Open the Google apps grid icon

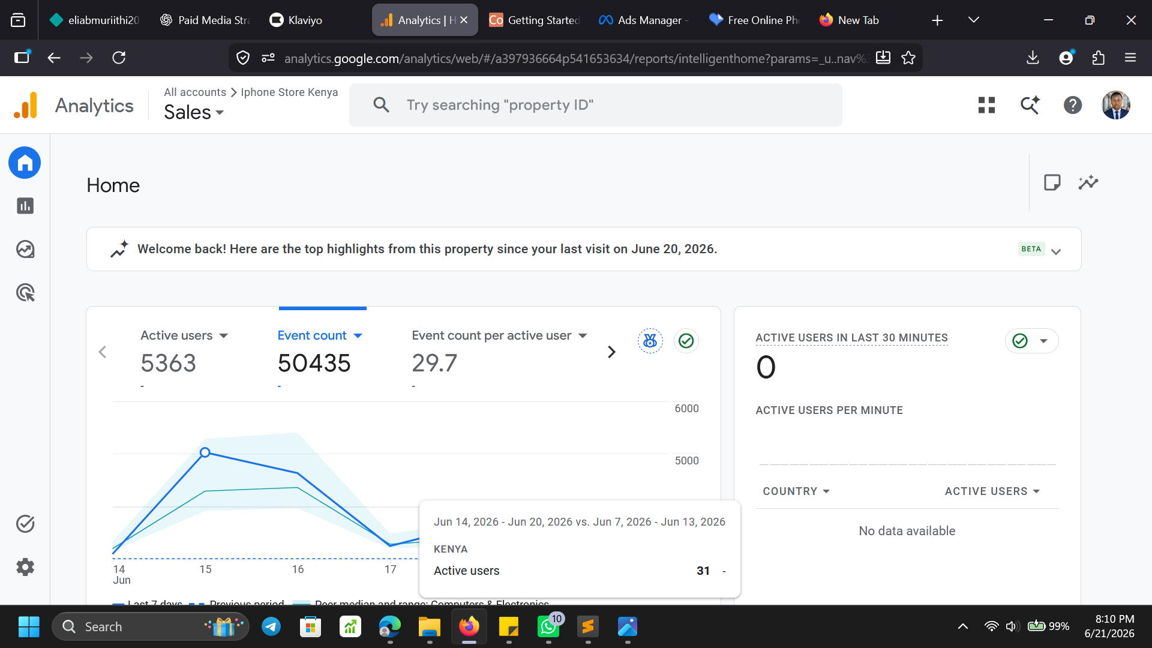[986, 105]
